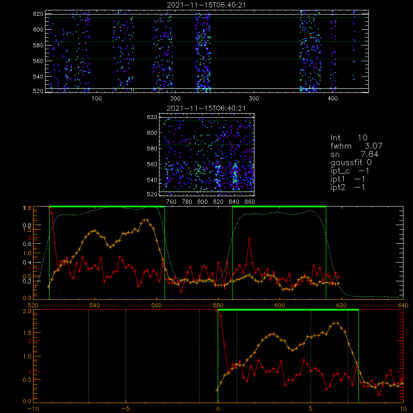Click the 2.0 y-axis label on bottom plot
The height and width of the screenshot is (413, 413).
coord(27,311)
